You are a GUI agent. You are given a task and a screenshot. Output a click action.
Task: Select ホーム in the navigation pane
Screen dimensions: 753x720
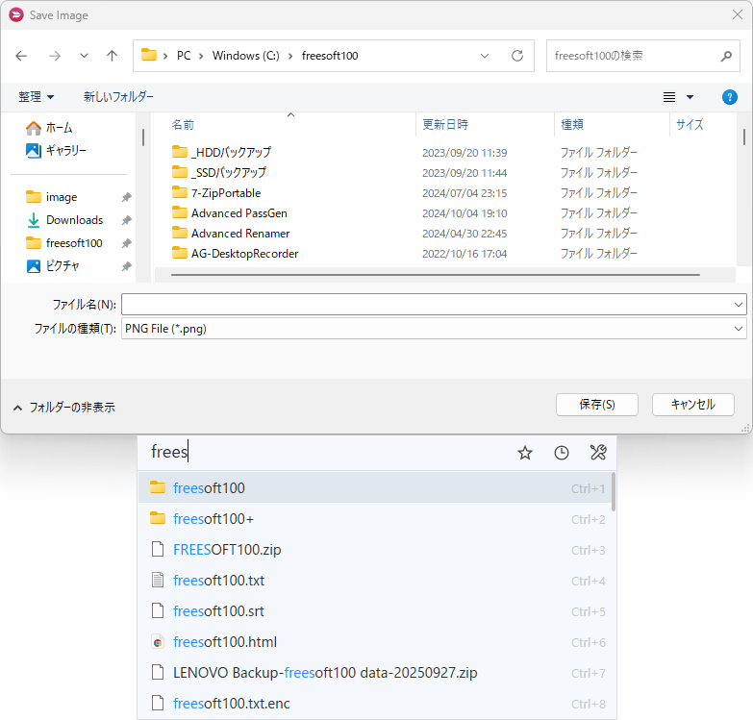49,128
